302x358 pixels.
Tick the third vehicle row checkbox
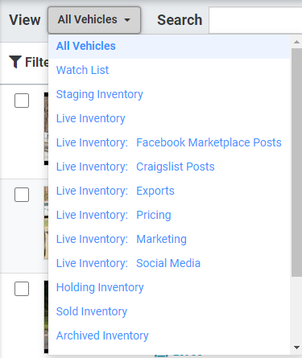(22, 289)
